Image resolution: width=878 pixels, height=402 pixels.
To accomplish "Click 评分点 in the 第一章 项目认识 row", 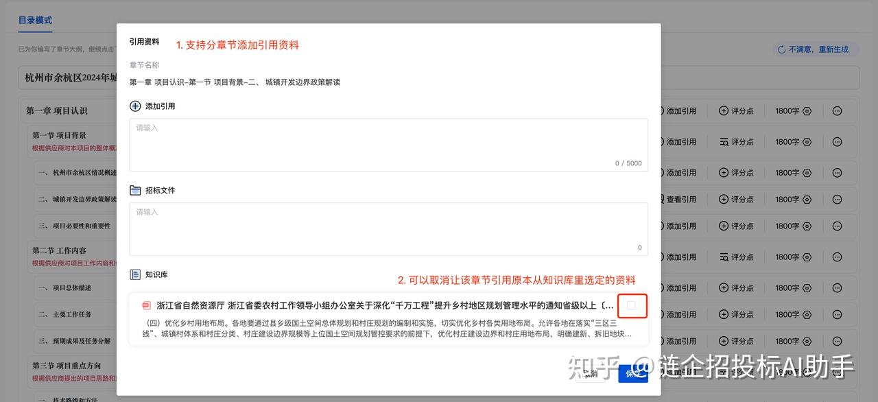I will tap(736, 111).
